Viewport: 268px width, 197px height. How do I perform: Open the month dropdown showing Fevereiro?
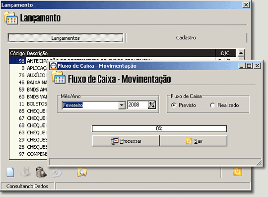(x=122, y=105)
